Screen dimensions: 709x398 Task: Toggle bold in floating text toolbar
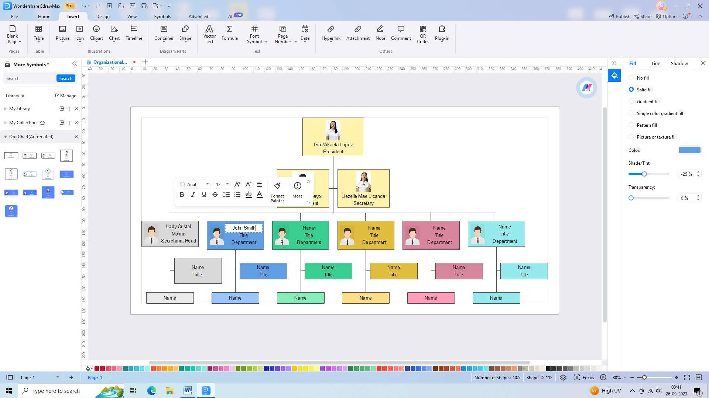[182, 195]
